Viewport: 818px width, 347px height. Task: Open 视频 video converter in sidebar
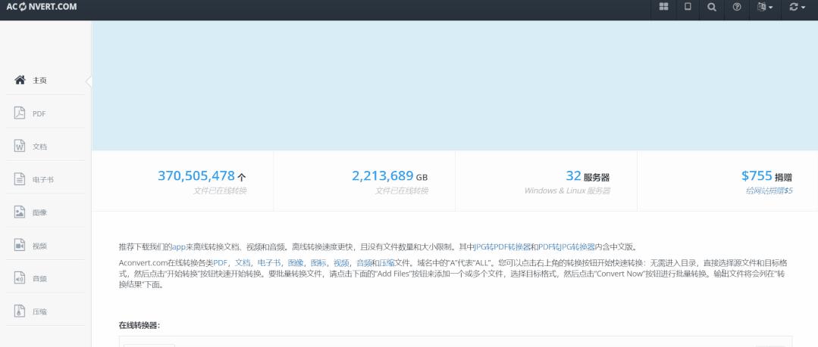click(x=39, y=246)
